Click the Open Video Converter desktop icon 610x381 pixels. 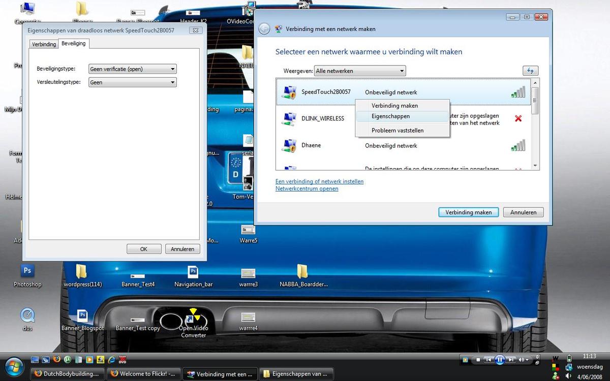(x=193, y=320)
